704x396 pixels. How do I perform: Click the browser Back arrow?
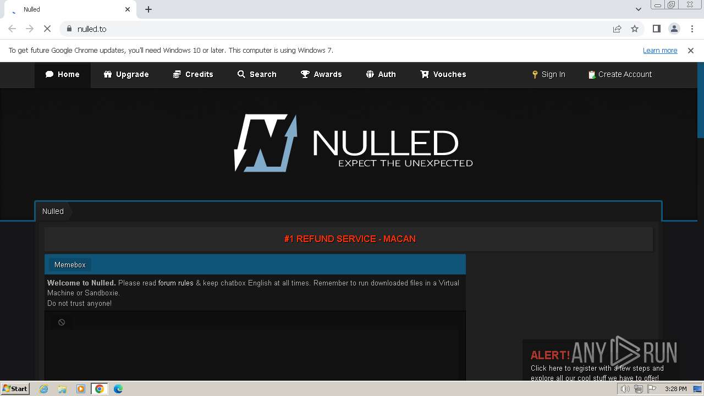click(12, 29)
